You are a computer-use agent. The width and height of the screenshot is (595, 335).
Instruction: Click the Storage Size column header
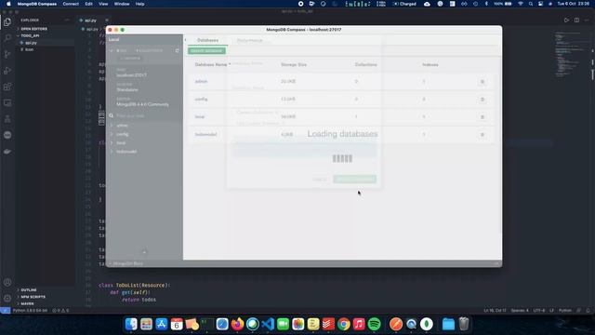pyautogui.click(x=294, y=64)
